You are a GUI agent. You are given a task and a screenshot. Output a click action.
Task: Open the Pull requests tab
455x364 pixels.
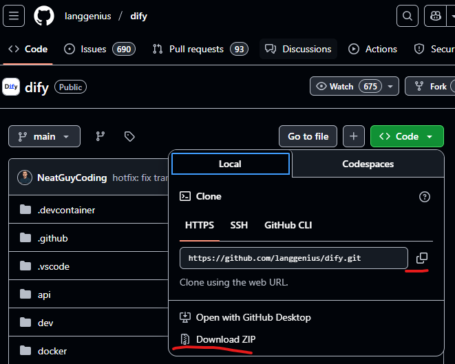200,49
